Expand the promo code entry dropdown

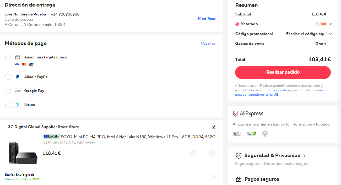[x=330, y=34]
